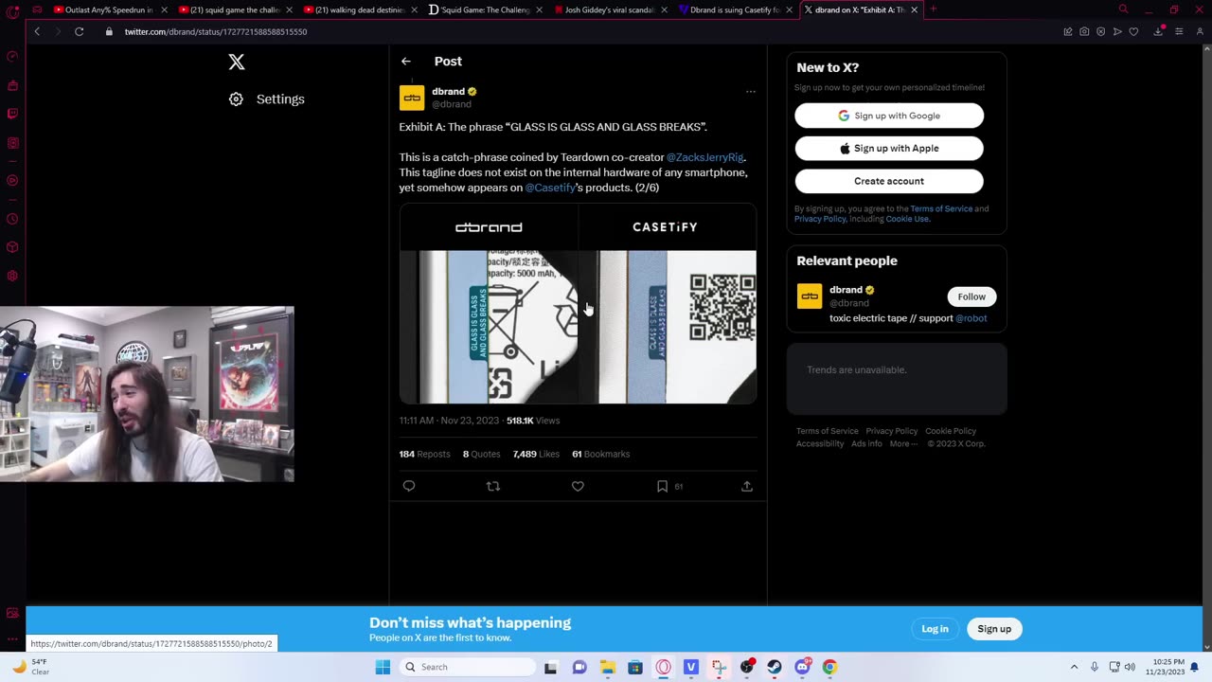Open the @Casetify mention link
The width and height of the screenshot is (1212, 682).
click(550, 188)
